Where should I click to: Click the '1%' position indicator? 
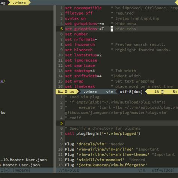(x=157, y=92)
